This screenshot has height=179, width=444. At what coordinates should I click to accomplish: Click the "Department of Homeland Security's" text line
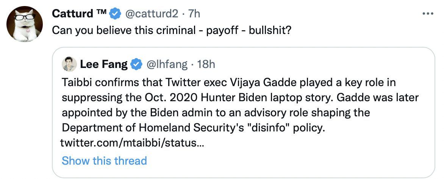pyautogui.click(x=152, y=128)
